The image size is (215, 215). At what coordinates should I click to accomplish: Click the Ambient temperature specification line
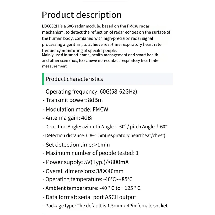coord(91,188)
